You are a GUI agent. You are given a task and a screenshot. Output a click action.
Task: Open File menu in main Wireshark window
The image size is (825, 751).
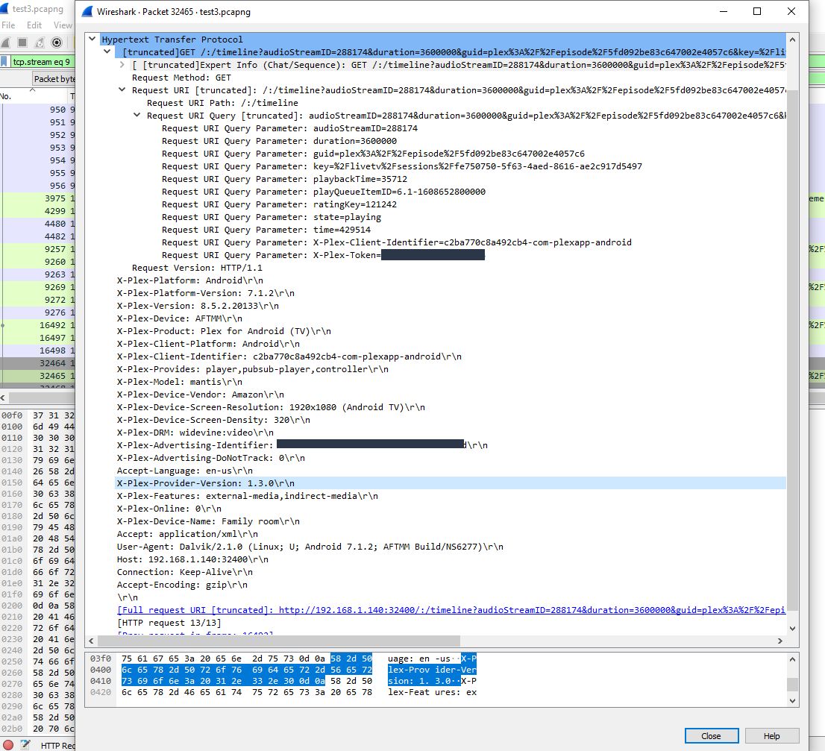(8, 25)
